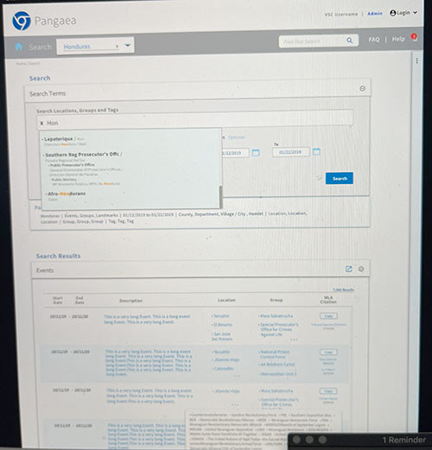The image size is (432, 450).
Task: Sort by the Description column header
Action: (131, 301)
